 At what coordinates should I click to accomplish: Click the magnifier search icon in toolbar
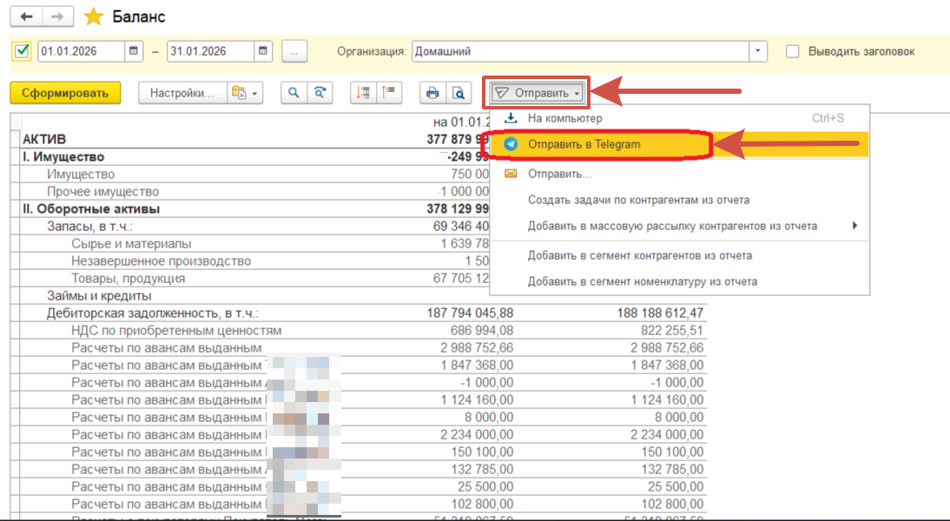coord(294,93)
